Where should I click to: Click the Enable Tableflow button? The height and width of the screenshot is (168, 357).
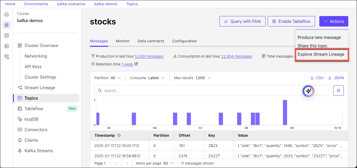[291, 21]
